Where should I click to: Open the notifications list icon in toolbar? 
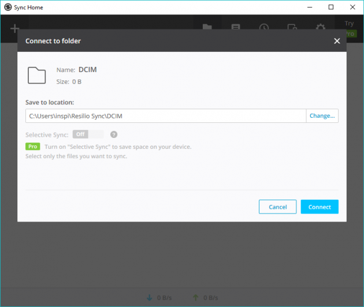coord(236,27)
